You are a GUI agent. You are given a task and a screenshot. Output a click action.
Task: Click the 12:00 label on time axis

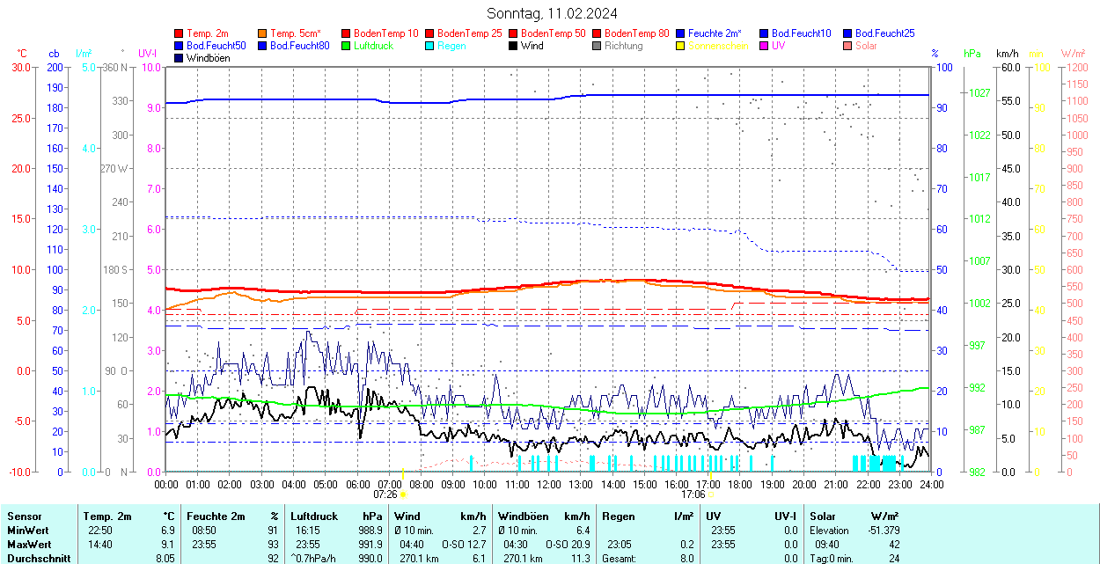click(x=549, y=484)
